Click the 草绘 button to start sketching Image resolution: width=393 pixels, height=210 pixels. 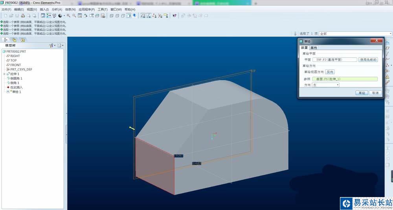(362, 93)
